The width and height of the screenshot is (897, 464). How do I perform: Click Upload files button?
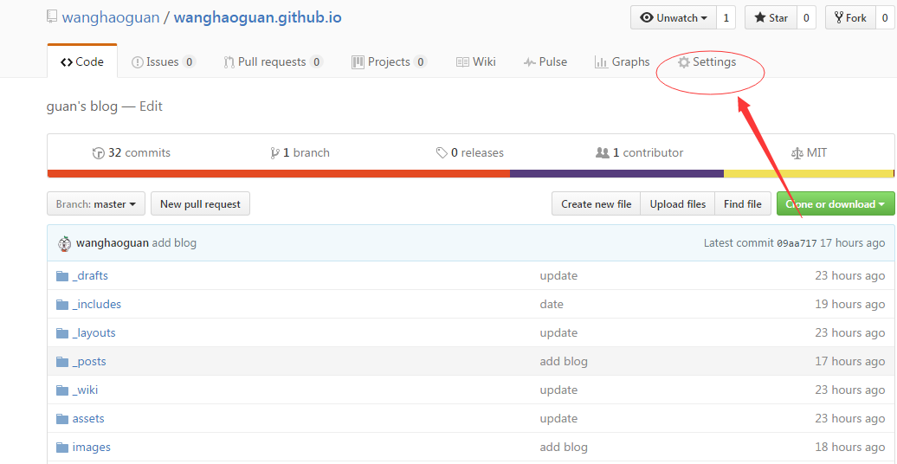(678, 203)
